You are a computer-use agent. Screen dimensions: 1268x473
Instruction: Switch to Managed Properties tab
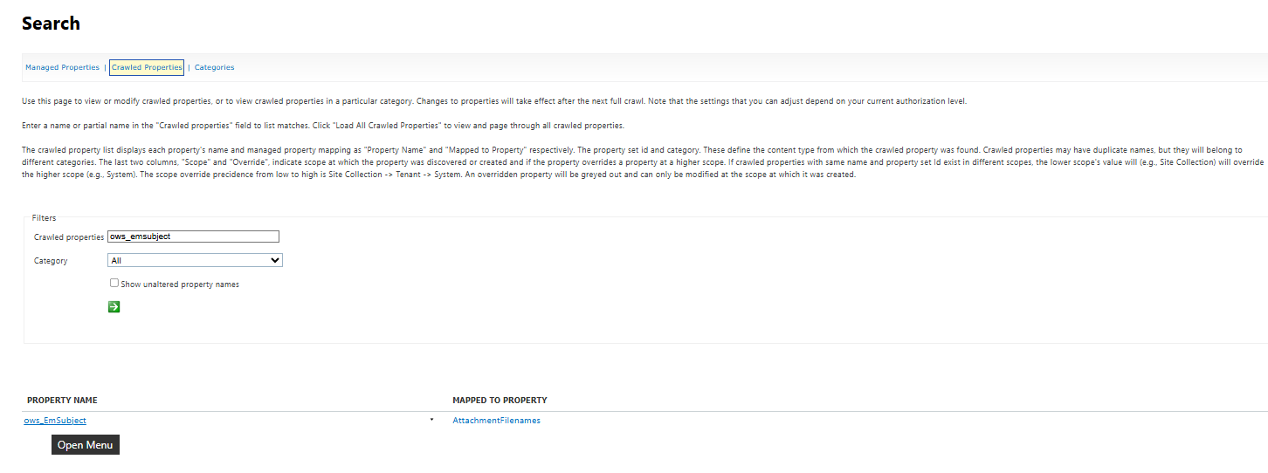(62, 67)
